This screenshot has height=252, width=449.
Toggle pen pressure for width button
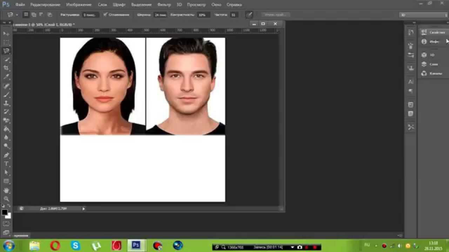(249, 15)
